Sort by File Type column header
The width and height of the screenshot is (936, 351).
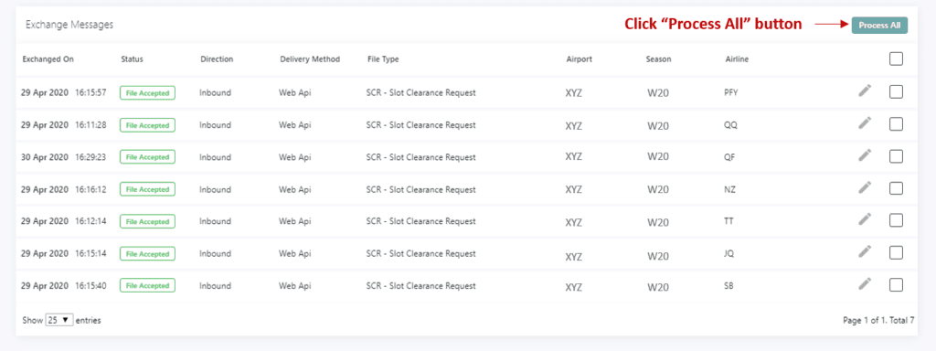point(383,59)
